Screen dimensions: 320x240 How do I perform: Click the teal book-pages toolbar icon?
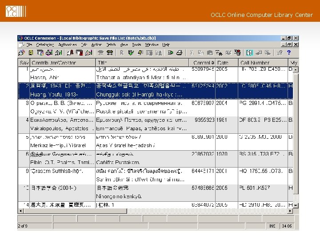(x=249, y=53)
